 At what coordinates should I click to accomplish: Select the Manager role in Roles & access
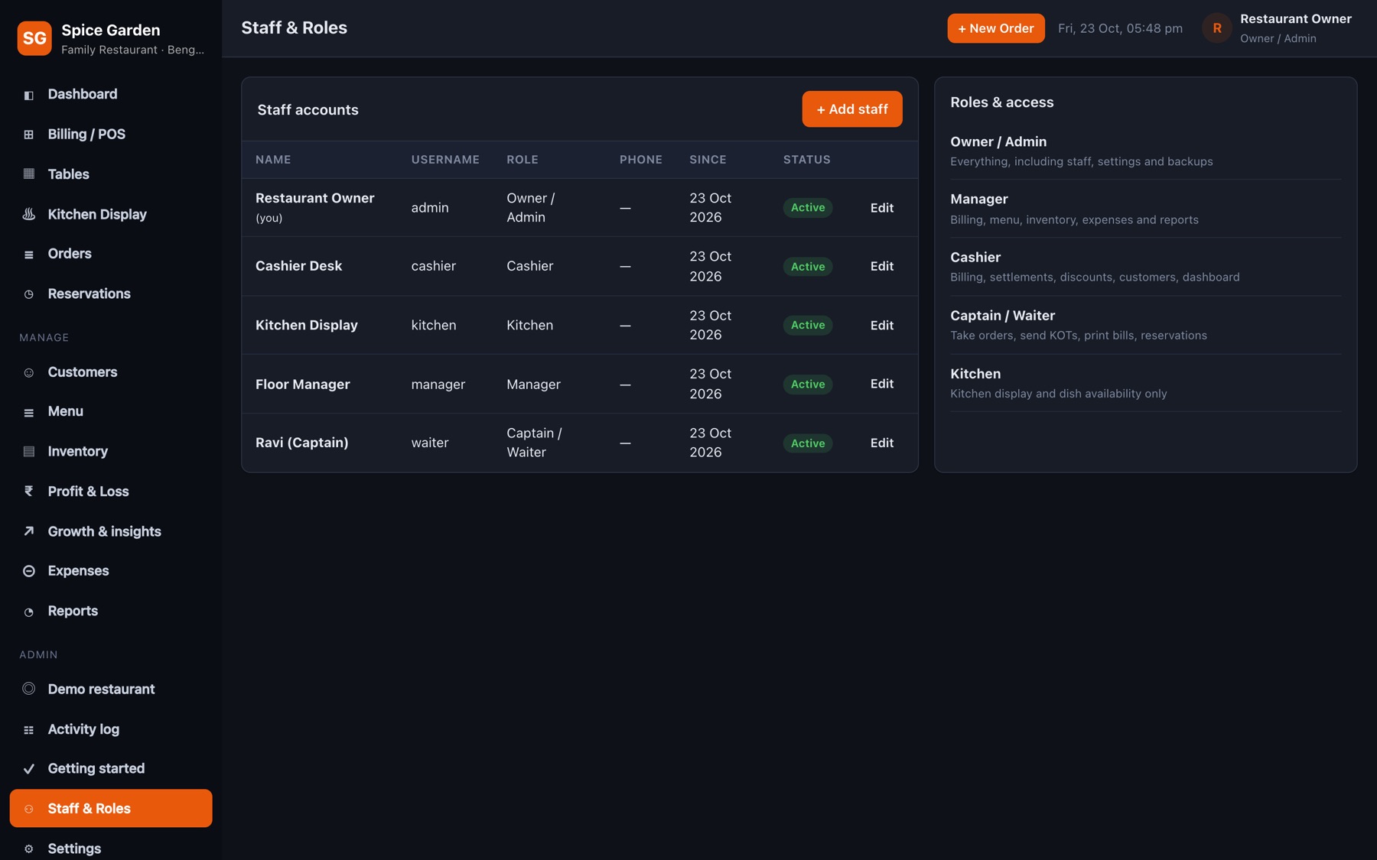coord(1145,209)
